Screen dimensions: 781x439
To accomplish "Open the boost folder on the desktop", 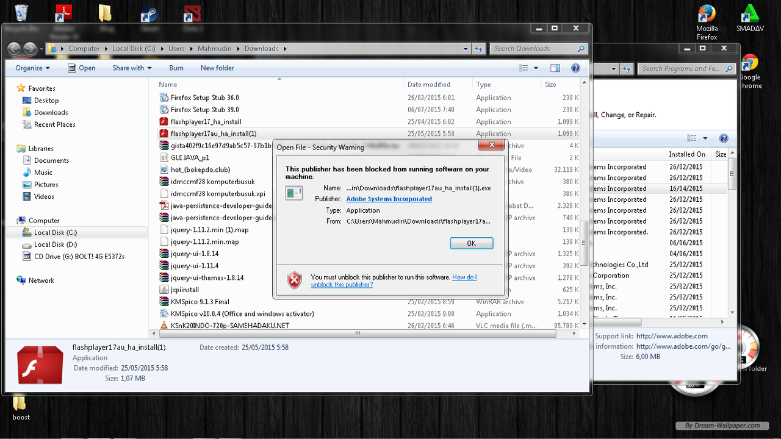I will coord(21,409).
